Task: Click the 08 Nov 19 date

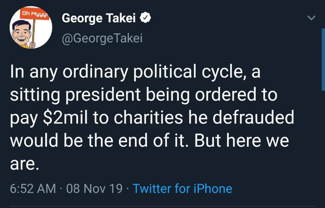Action: (x=94, y=189)
